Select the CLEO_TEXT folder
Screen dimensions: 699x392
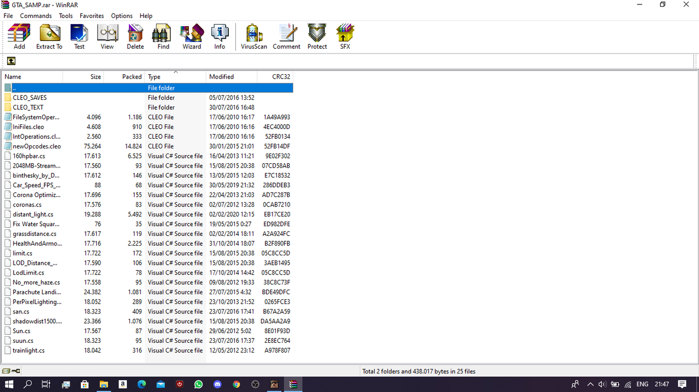pyautogui.click(x=148, y=108)
